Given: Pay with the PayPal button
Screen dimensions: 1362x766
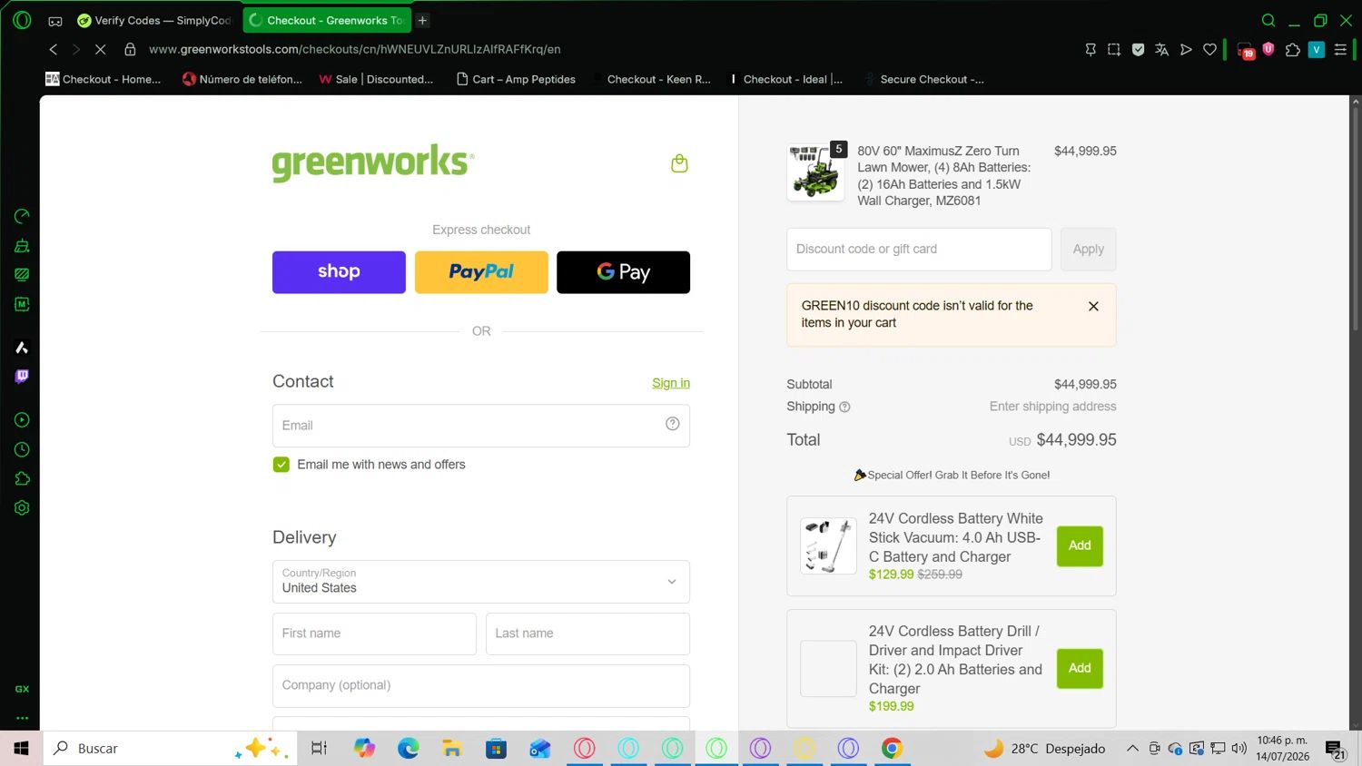Looking at the screenshot, I should coord(481,272).
